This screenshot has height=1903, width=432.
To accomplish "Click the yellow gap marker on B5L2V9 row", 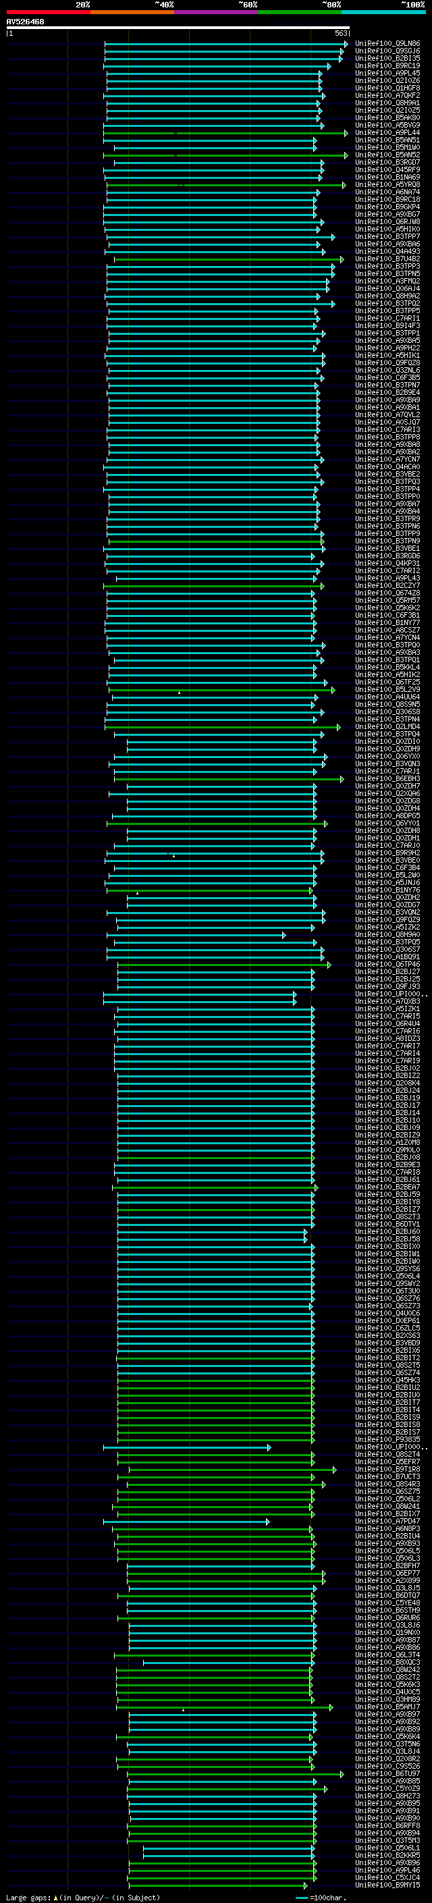I will tap(179, 693).
